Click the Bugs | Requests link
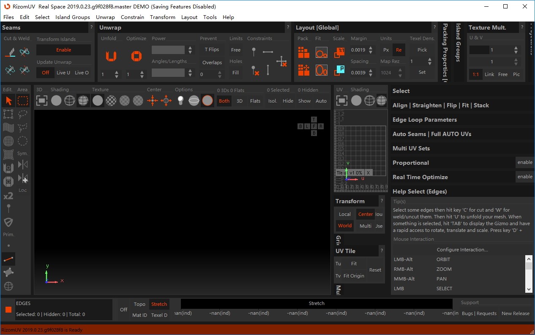 [479, 313]
